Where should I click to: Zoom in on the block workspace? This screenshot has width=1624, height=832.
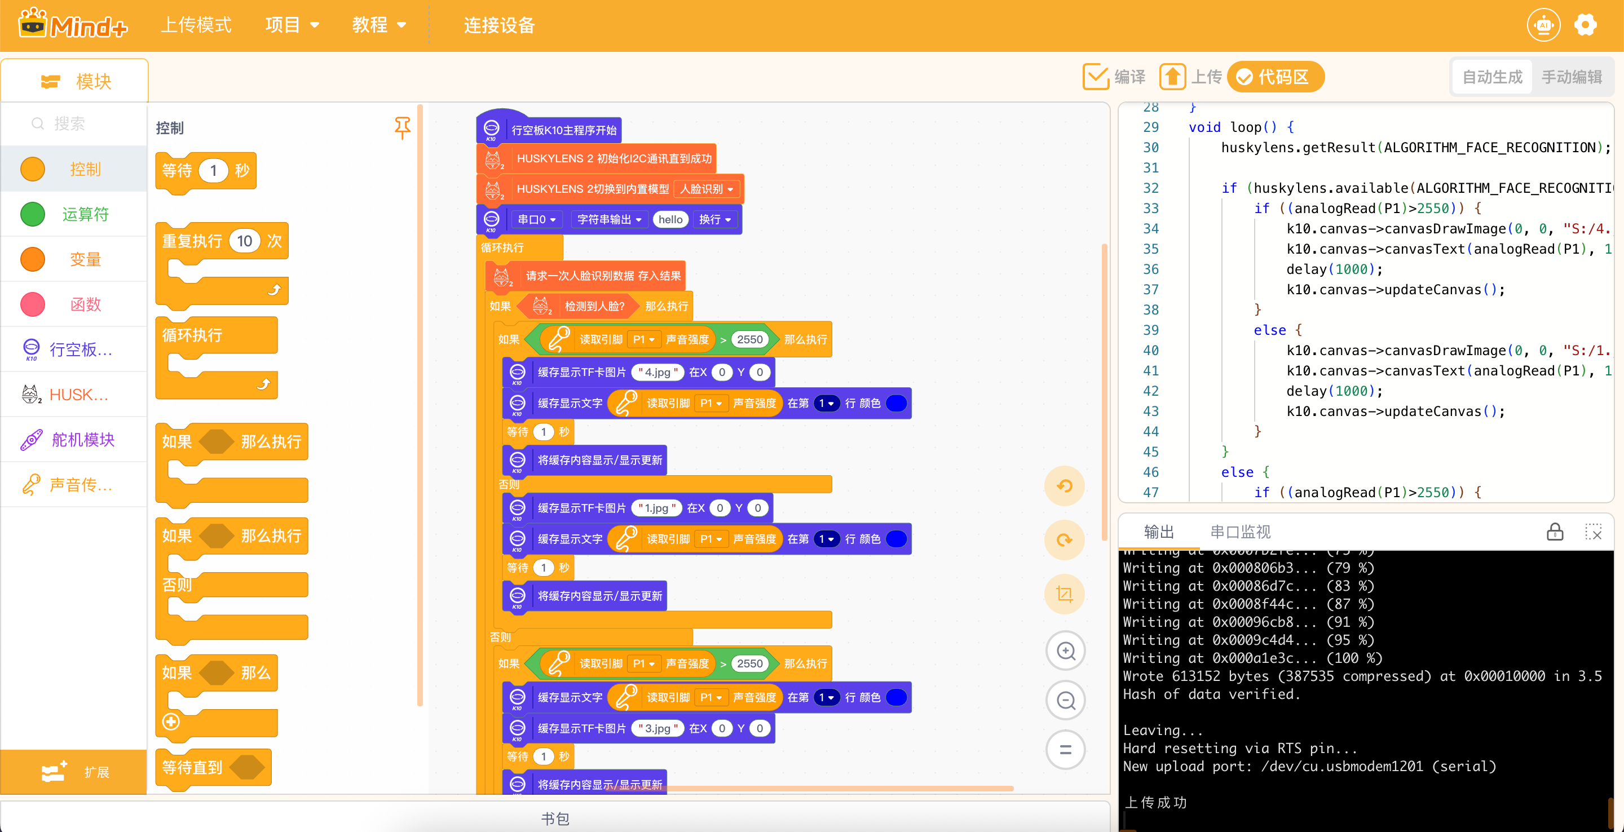(1065, 650)
